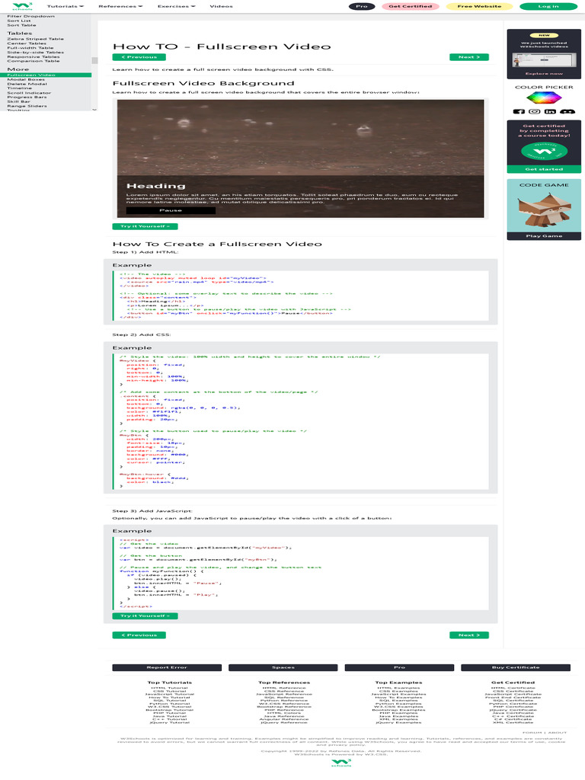Viewport: 585px width, 780px height.
Task: Click the 'How To Create a Fullscreen Video' heading
Action: (x=217, y=245)
